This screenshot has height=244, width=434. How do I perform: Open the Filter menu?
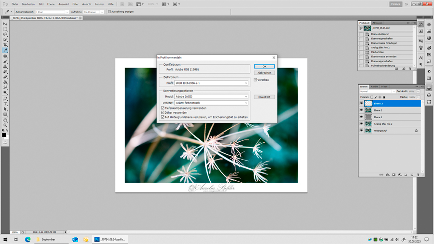[x=75, y=4]
